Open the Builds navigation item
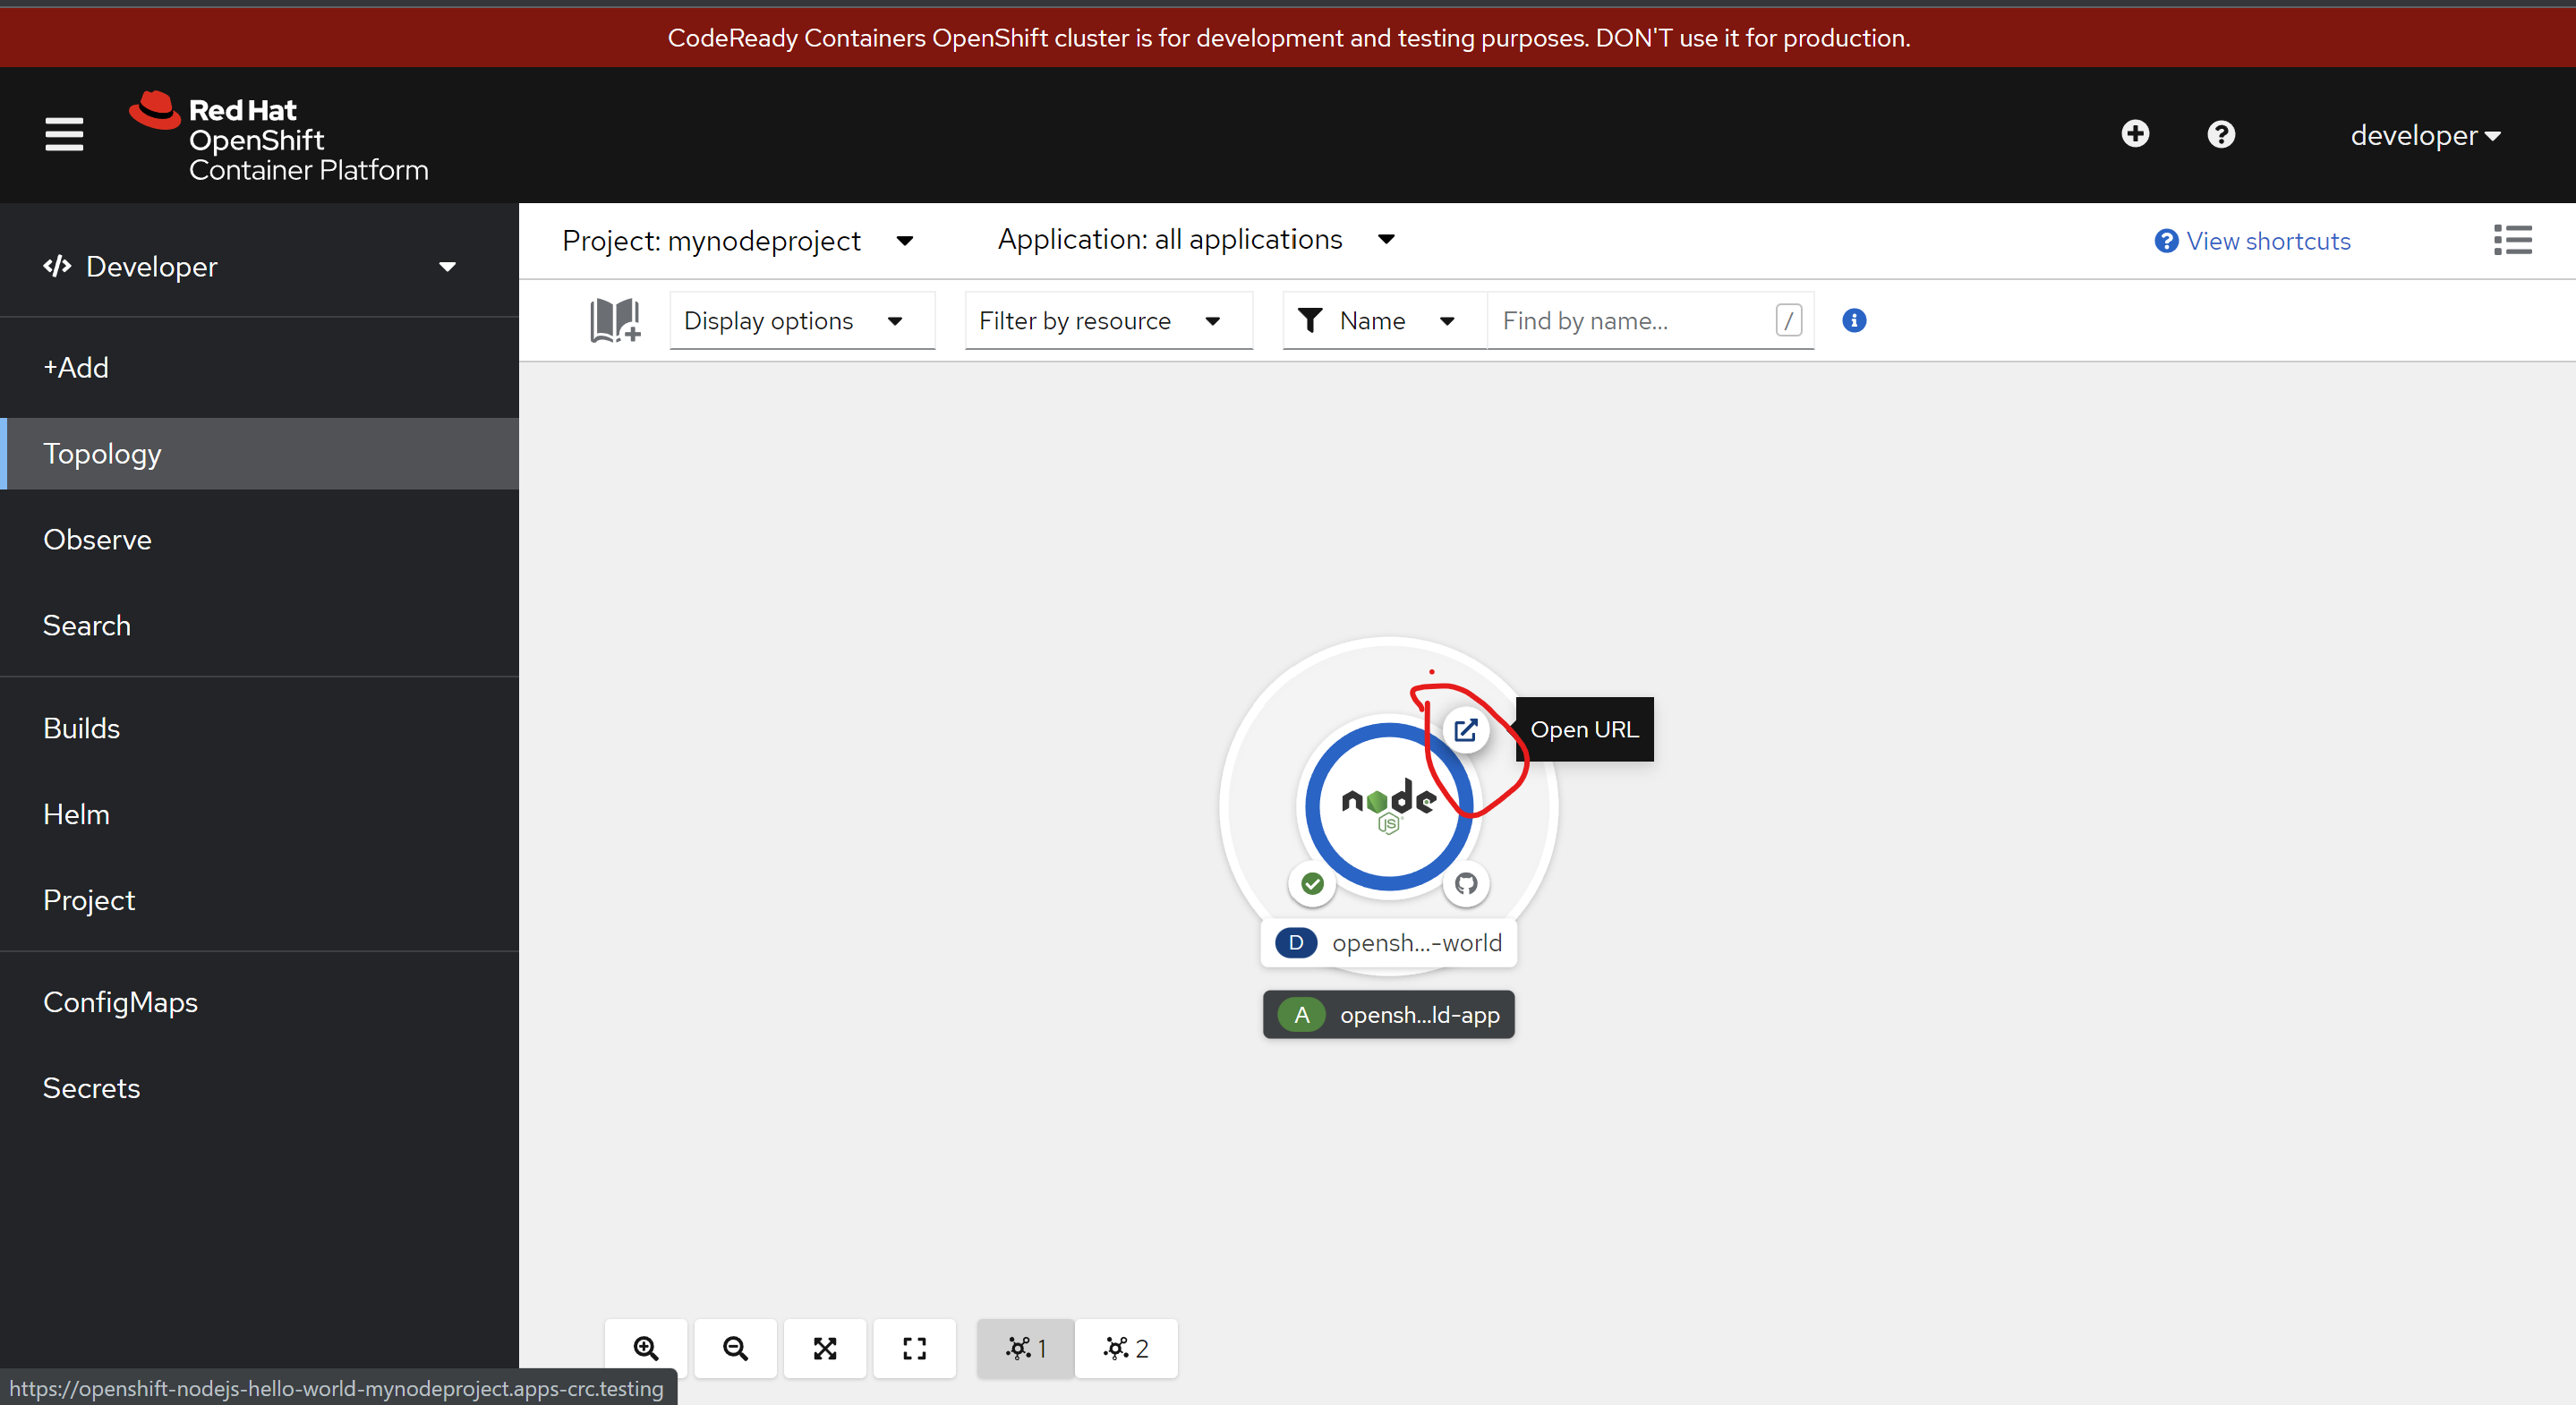The width and height of the screenshot is (2576, 1405). 81,728
